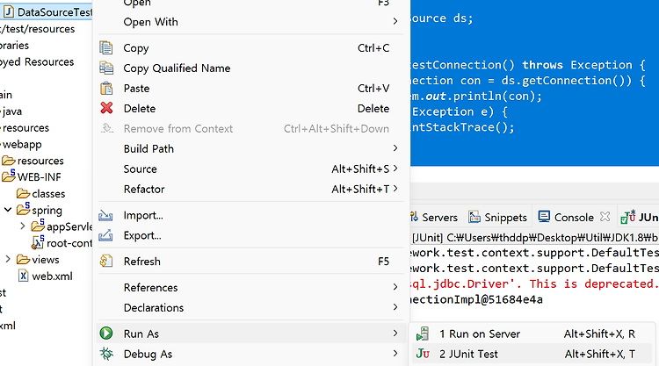659x366 pixels.
Task: Expand the appServlet folder
Action: pos(23,226)
